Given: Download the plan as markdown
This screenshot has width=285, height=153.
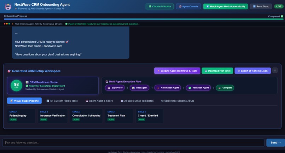Looking at the screenshot, I should click(x=217, y=71).
